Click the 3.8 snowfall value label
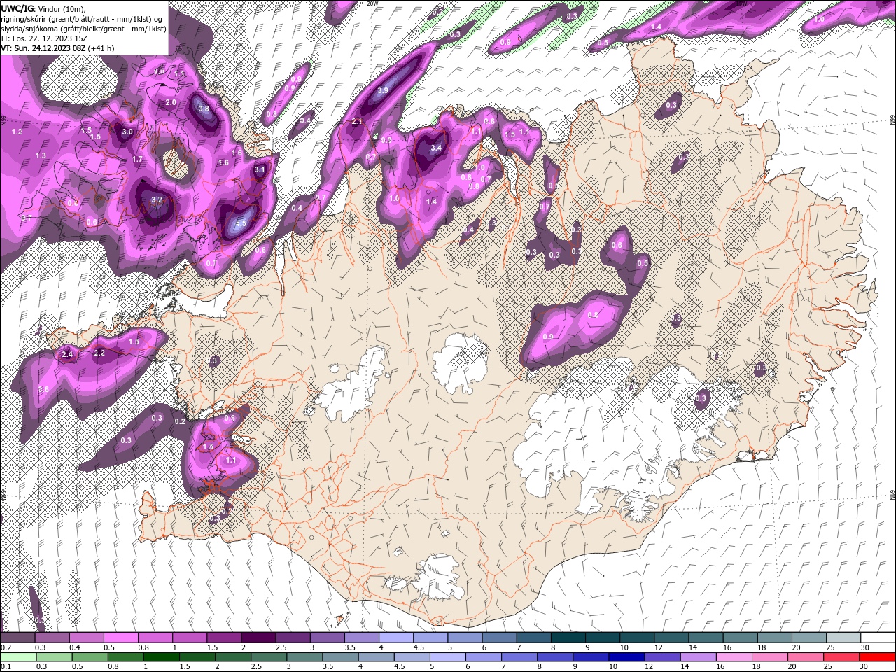Screen dimensions: 896x672 coord(204,108)
